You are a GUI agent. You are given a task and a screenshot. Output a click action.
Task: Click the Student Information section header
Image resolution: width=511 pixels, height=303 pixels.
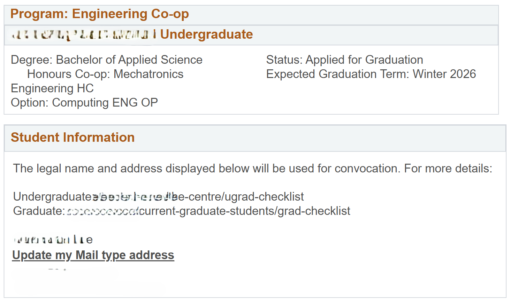coord(73,138)
